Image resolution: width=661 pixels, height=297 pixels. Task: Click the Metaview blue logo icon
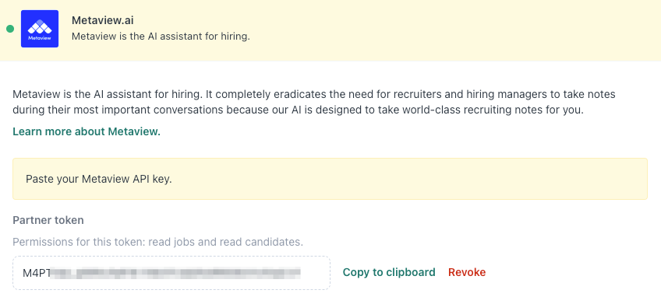(x=40, y=29)
